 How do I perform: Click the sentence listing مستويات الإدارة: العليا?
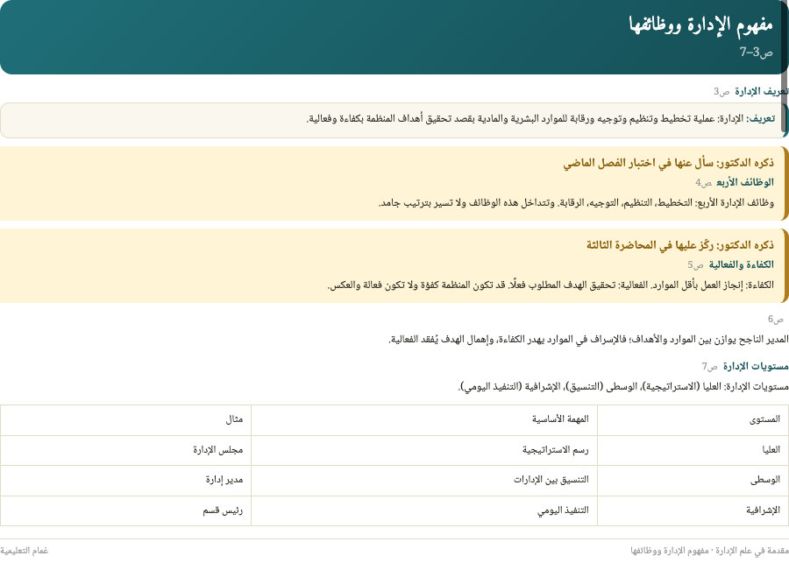pos(623,386)
